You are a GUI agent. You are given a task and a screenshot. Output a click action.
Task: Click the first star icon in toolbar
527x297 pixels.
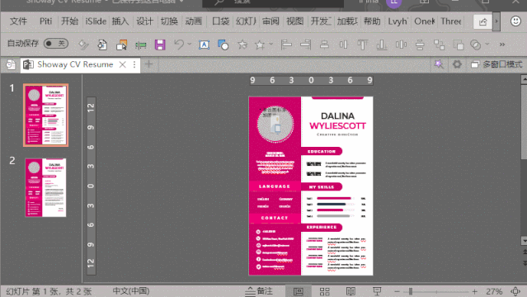coord(242,45)
